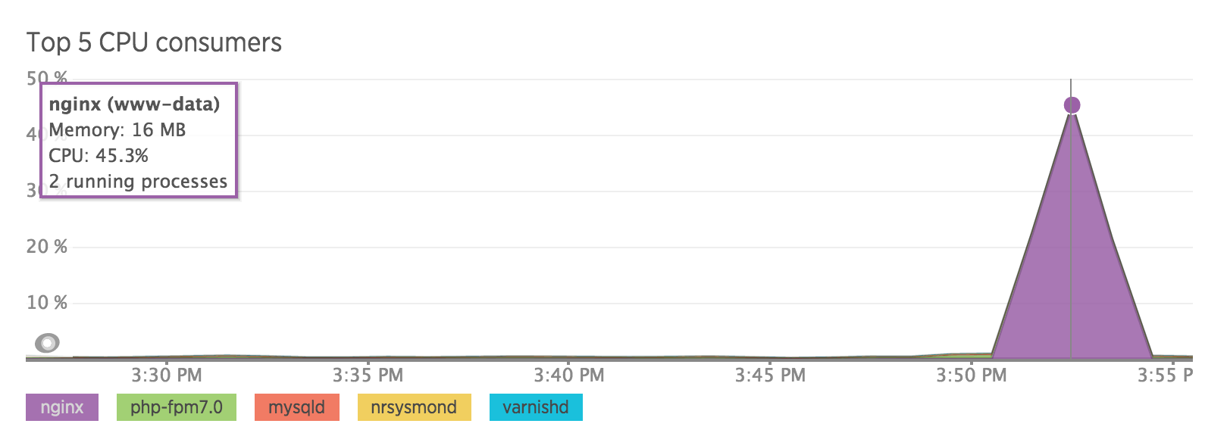Click the Memory: 16 MB tooltip line
The image size is (1205, 433).
click(117, 130)
